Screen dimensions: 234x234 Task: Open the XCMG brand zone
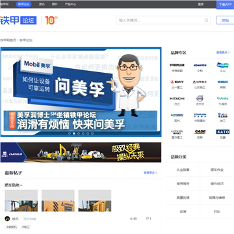coord(222,118)
